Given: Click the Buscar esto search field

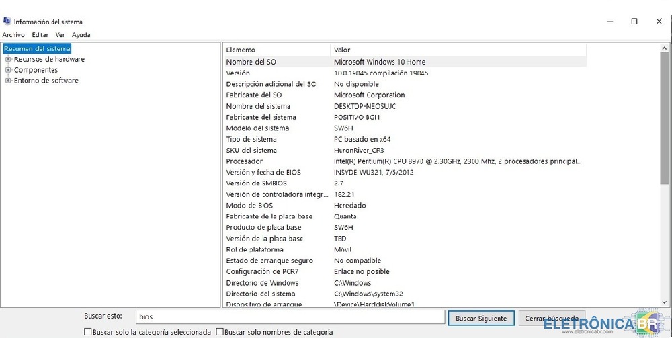Looking at the screenshot, I should coord(289,317).
